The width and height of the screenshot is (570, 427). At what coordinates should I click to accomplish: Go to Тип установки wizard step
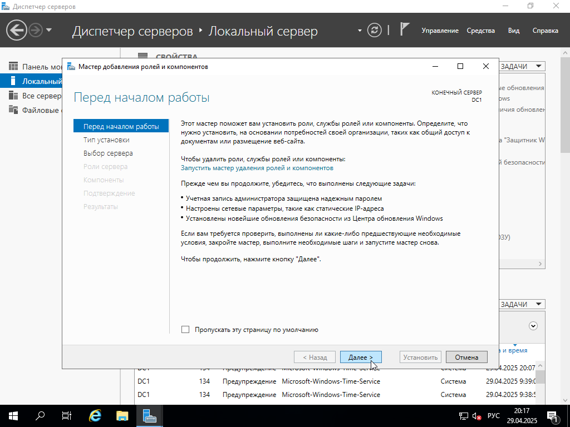(106, 140)
